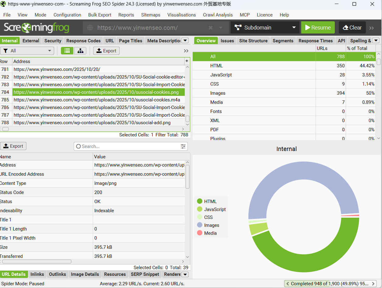Click horizontal scrollbar under details table
This screenshot has height=288, width=382.
[37, 262]
